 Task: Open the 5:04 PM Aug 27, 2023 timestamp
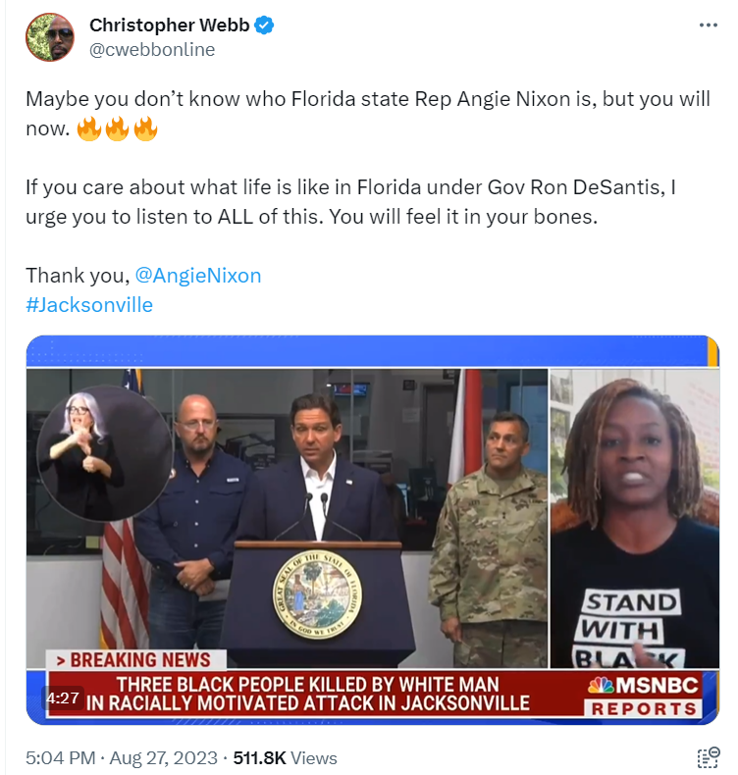[122, 757]
